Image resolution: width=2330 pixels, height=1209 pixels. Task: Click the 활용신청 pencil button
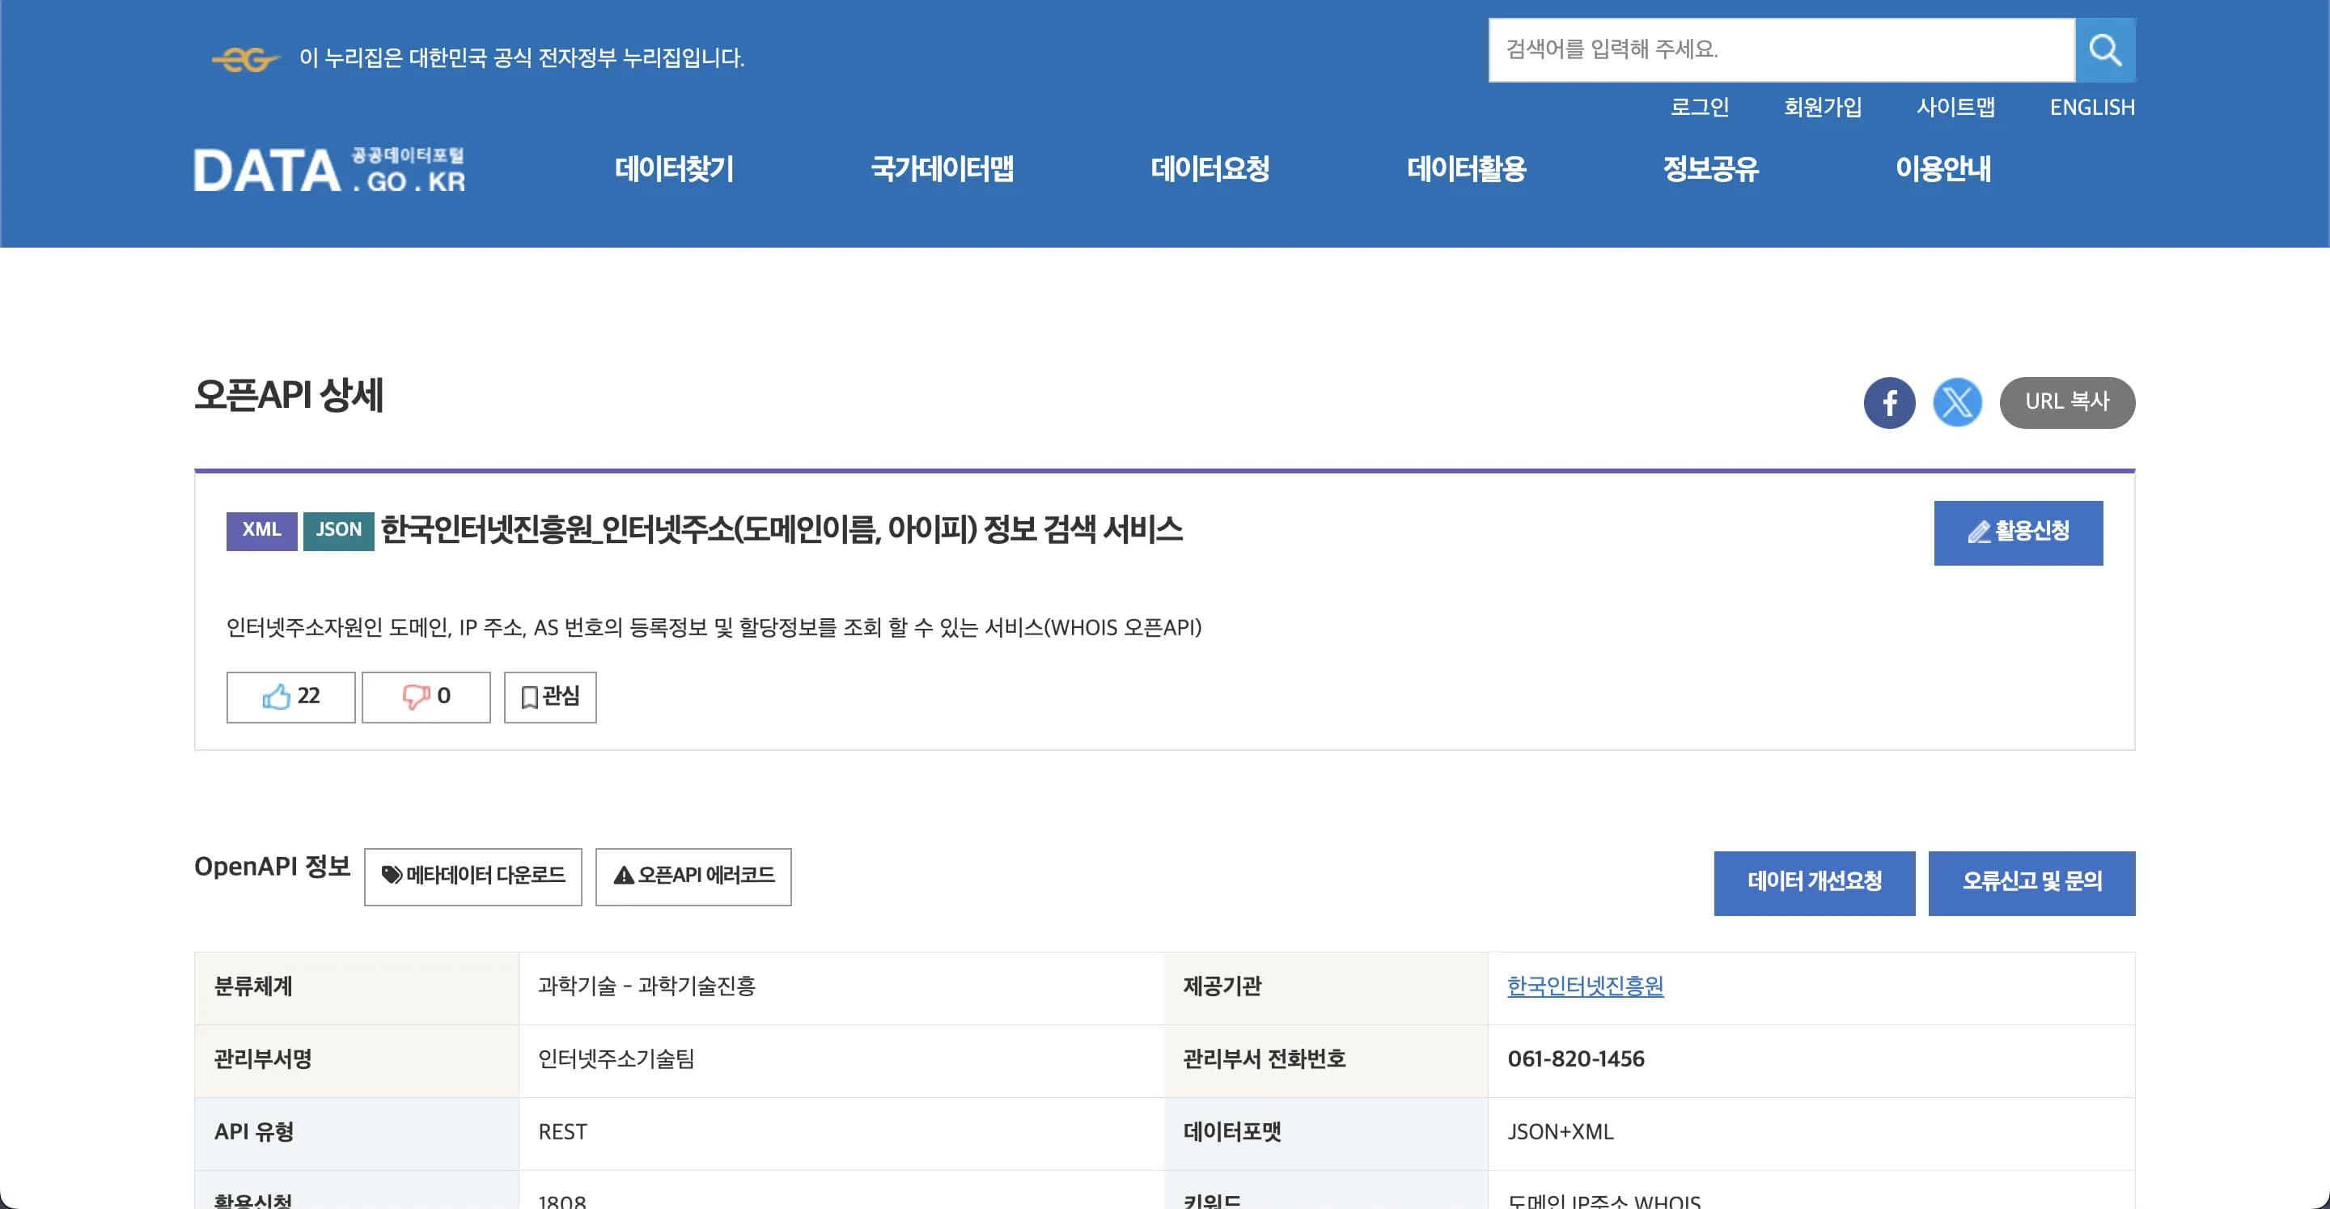tap(2018, 533)
